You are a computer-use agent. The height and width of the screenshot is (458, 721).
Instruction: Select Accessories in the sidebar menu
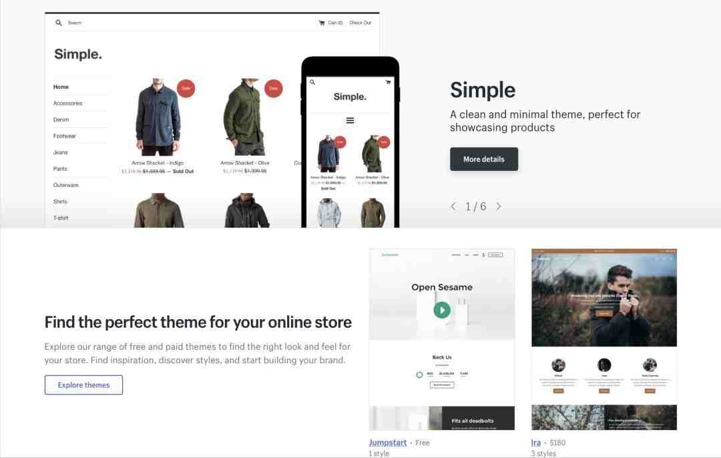[67, 103]
